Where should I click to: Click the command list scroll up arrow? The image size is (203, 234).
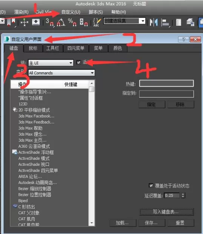point(92,83)
